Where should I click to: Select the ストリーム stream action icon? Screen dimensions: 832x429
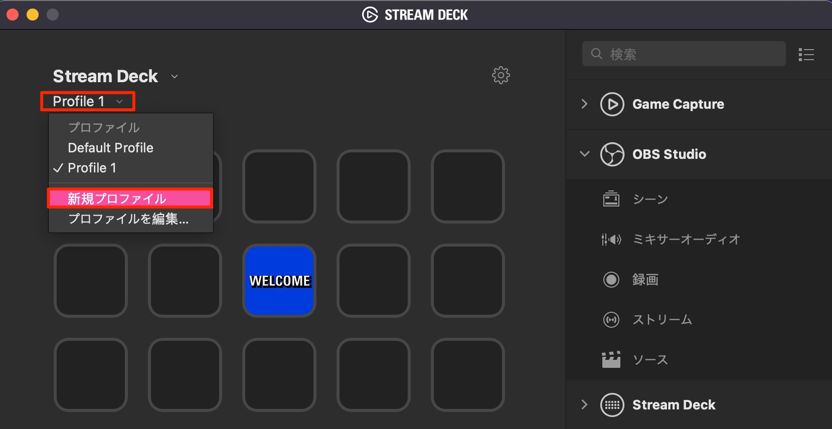pyautogui.click(x=611, y=320)
